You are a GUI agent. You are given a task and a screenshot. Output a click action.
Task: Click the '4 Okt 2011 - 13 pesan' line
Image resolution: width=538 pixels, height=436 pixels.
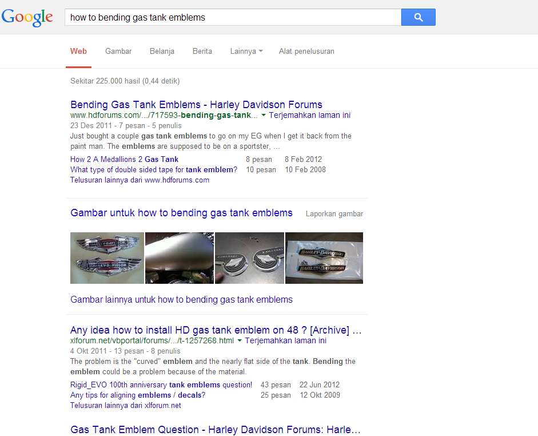coord(125,351)
